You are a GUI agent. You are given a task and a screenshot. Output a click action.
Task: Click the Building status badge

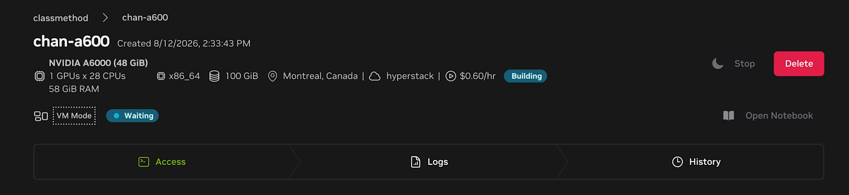point(526,76)
